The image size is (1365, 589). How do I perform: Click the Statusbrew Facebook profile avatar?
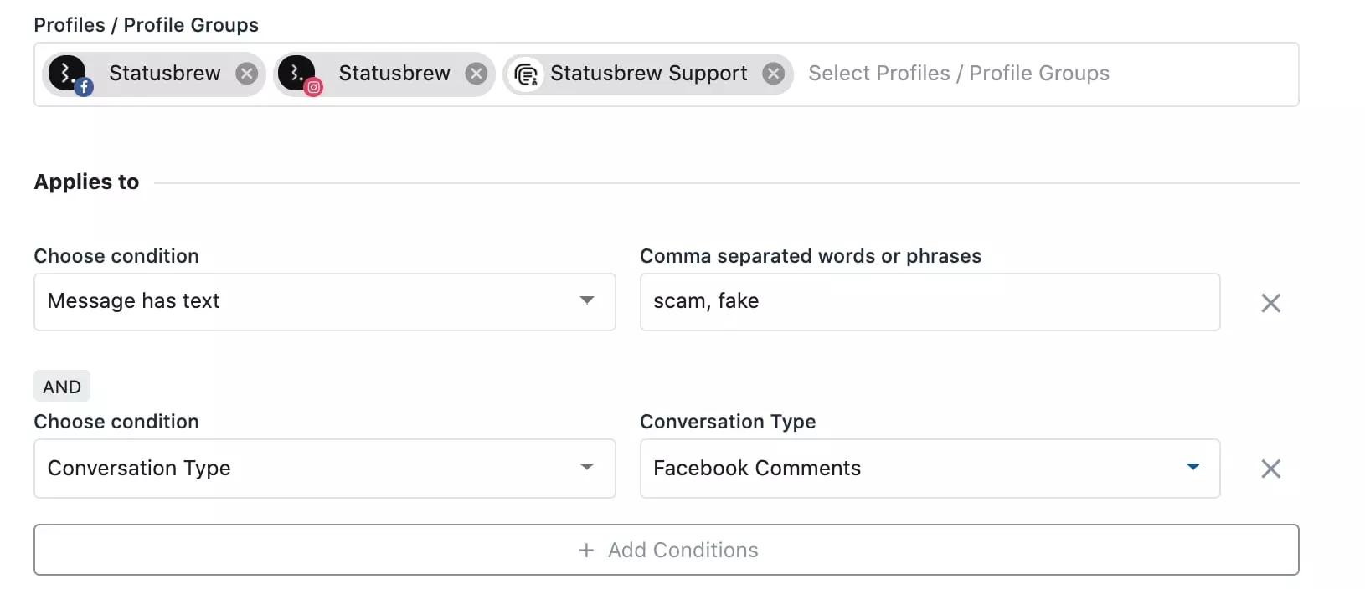click(x=67, y=72)
